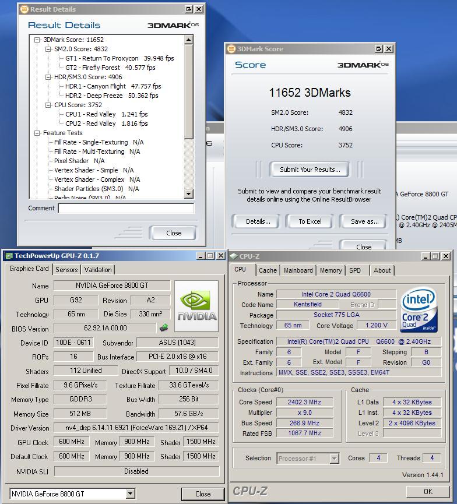The image size is (457, 504).
Task: Select Shader Particles (SM3.0) row
Action: click(x=97, y=189)
